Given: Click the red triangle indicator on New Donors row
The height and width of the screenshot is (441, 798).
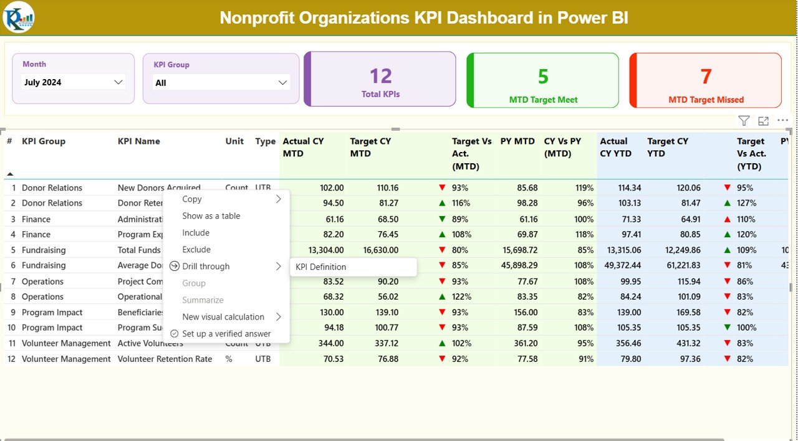Looking at the screenshot, I should coord(442,187).
